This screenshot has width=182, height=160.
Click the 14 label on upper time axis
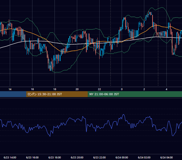[10, 89]
